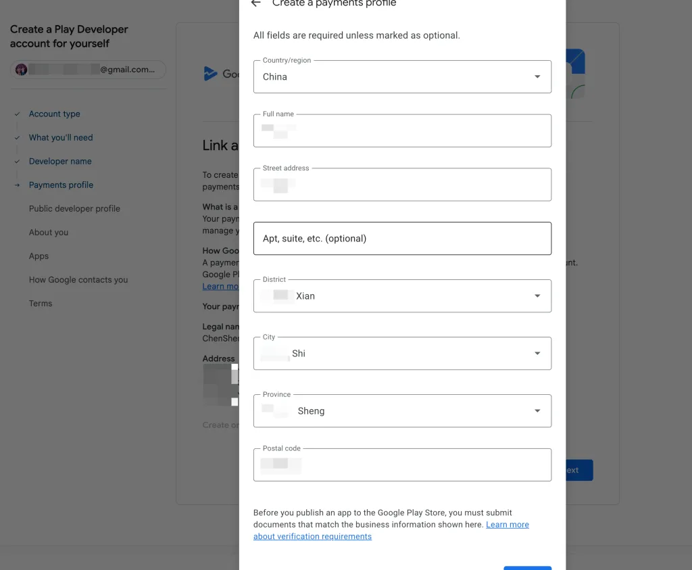Click the About you sidebar step
Image resolution: width=692 pixels, height=570 pixels.
point(49,233)
